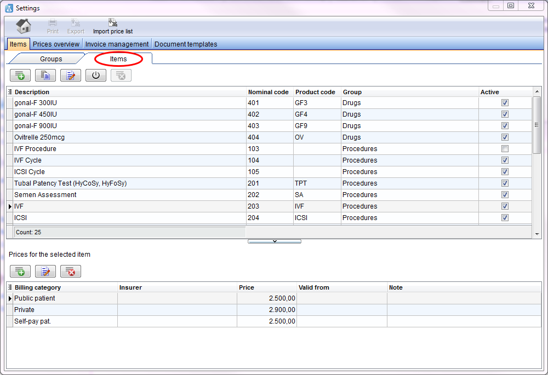Sort by the Group column header

(x=410, y=92)
